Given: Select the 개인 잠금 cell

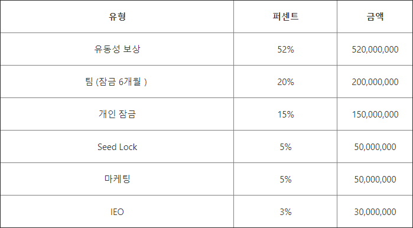Looking at the screenshot, I should point(117,114).
